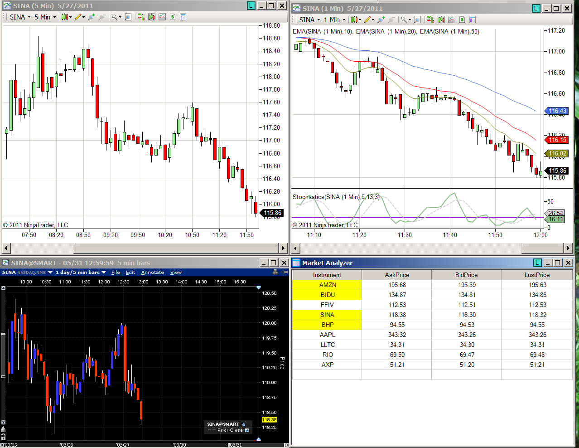Screen dimensions: 579x448
Task: Click the 5 Min chart horizontal scrollbar thumb
Action: tap(177, 248)
